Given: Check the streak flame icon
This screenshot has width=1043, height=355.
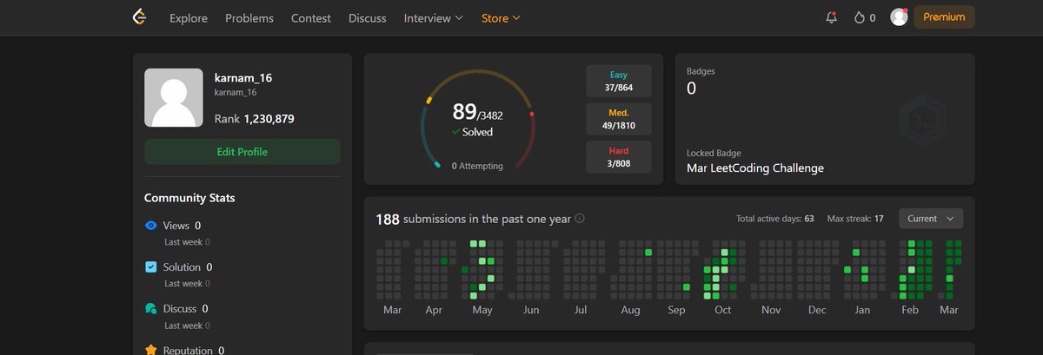Looking at the screenshot, I should point(860,17).
